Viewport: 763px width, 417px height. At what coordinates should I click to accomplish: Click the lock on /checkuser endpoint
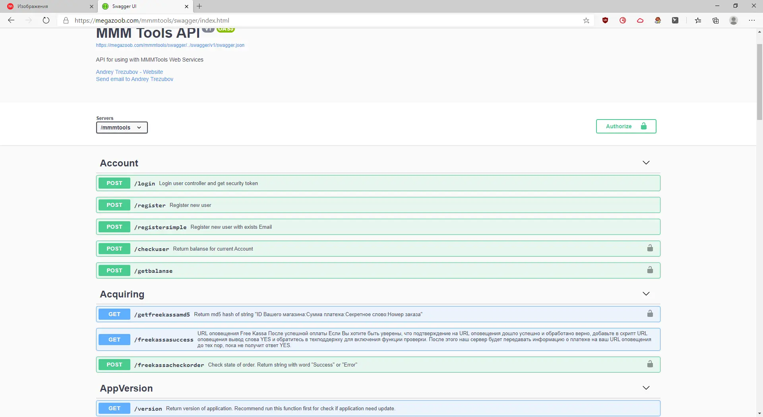click(650, 248)
